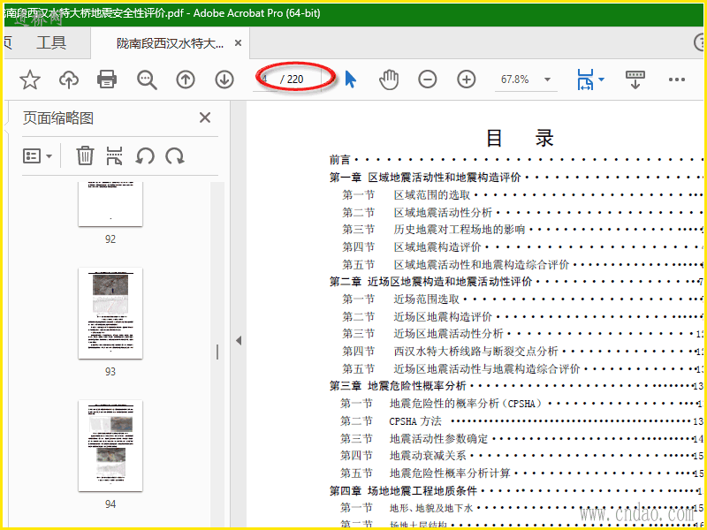The height and width of the screenshot is (530, 707).
Task: Rotate page clockwise
Action: (x=174, y=156)
